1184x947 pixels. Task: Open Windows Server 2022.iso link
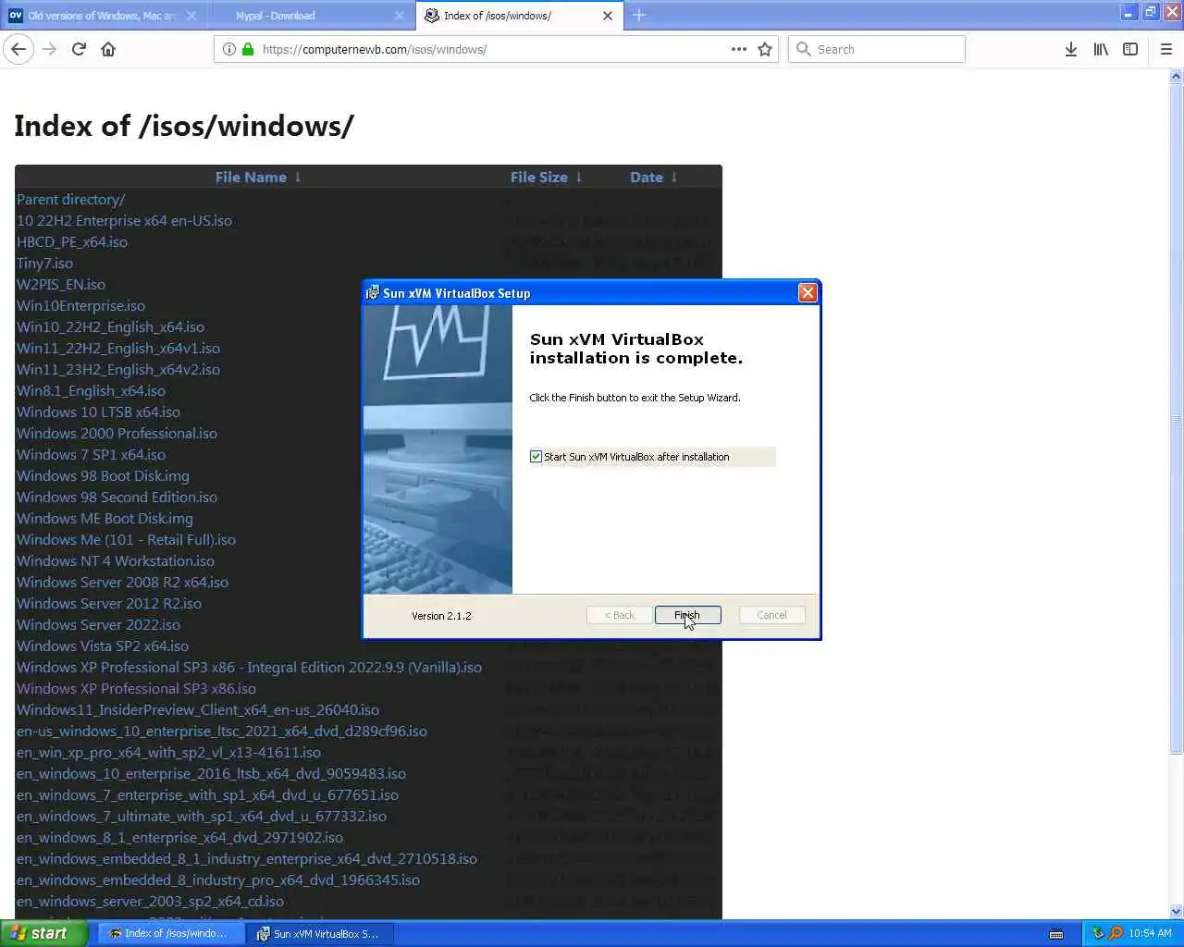tap(98, 624)
